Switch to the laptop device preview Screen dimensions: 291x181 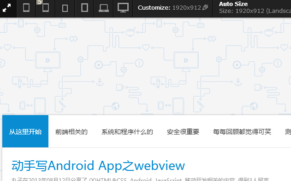point(104,8)
